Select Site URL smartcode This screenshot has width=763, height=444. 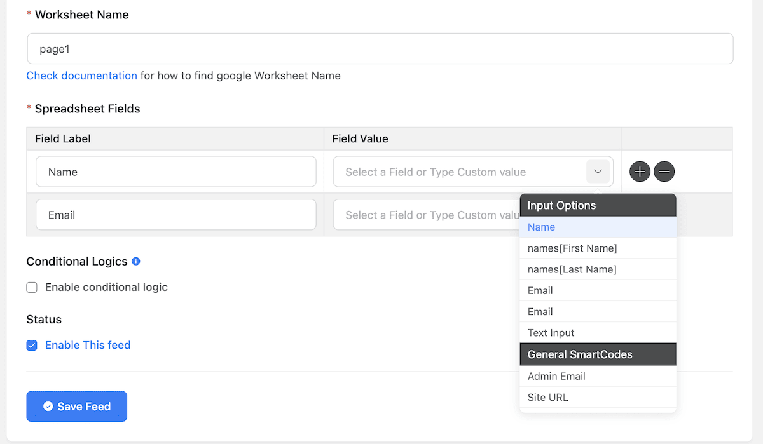[598, 397]
